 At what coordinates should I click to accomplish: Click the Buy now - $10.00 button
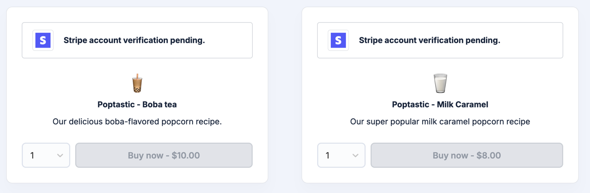pos(164,155)
